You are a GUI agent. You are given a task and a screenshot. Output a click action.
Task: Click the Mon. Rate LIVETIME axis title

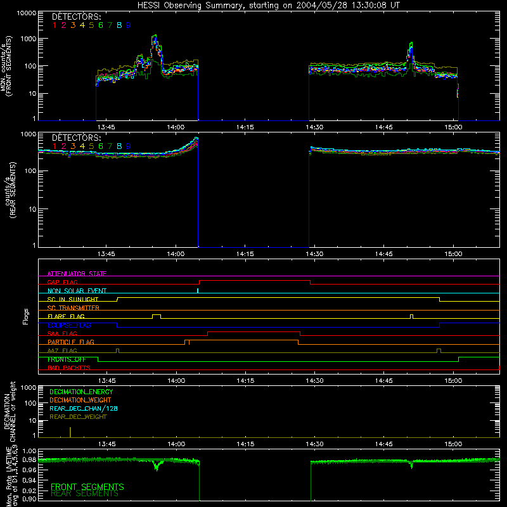tap(12, 477)
